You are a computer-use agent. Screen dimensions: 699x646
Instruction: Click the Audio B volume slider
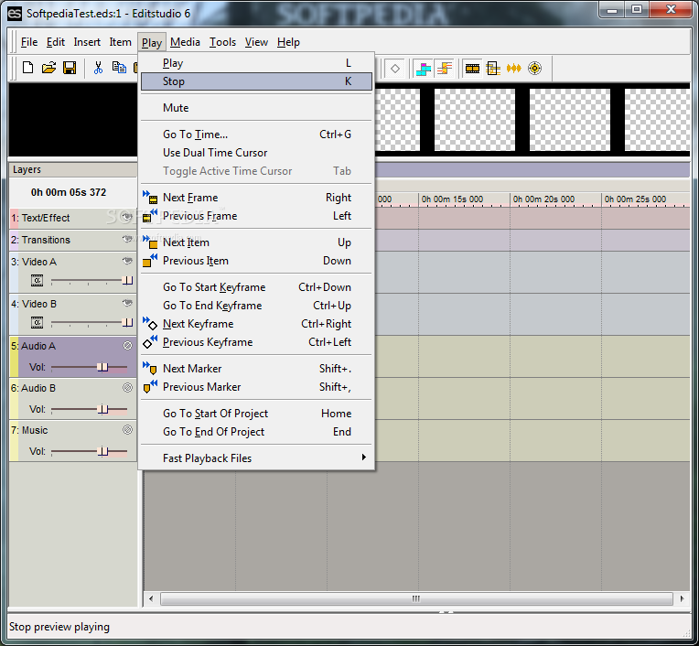coord(89,409)
